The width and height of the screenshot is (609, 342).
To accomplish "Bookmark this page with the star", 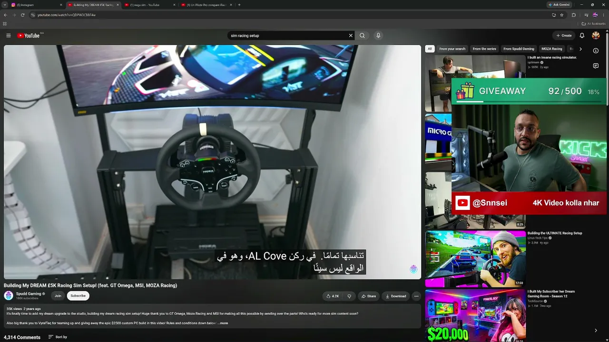I will [x=562, y=15].
